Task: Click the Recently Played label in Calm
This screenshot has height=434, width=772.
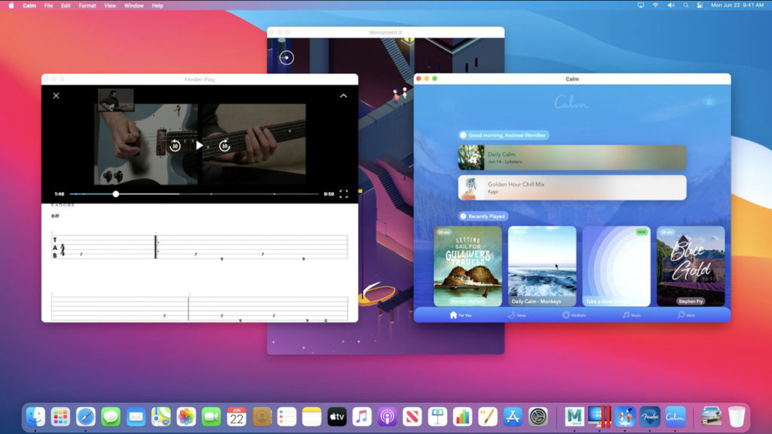Action: click(x=482, y=216)
